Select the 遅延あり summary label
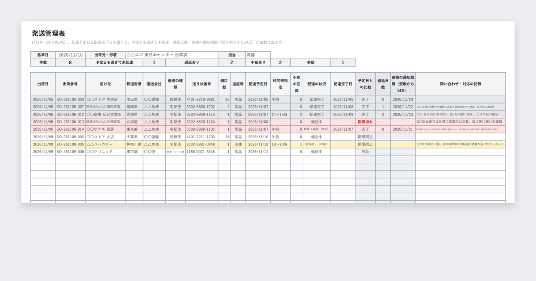Viewport: 536px width, 281px height. click(x=192, y=62)
